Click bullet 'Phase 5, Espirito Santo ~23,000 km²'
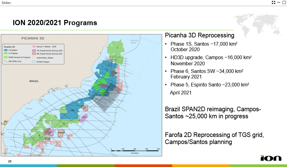The width and height of the screenshot is (287, 167). pos(210,85)
